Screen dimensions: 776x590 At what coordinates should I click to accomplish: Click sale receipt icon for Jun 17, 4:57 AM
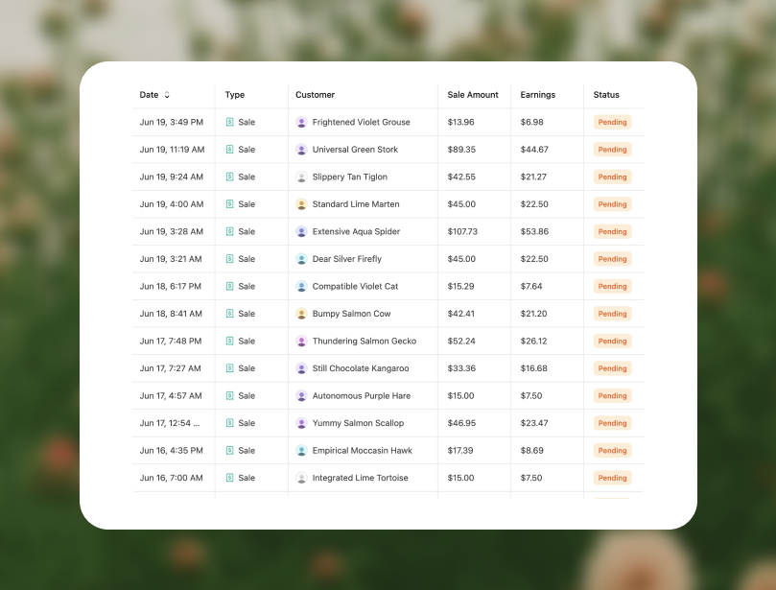[x=229, y=396]
